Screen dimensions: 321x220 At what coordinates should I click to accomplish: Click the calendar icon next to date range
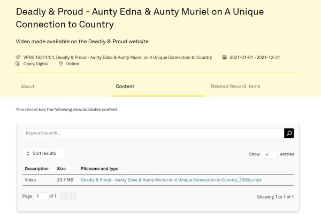224,57
